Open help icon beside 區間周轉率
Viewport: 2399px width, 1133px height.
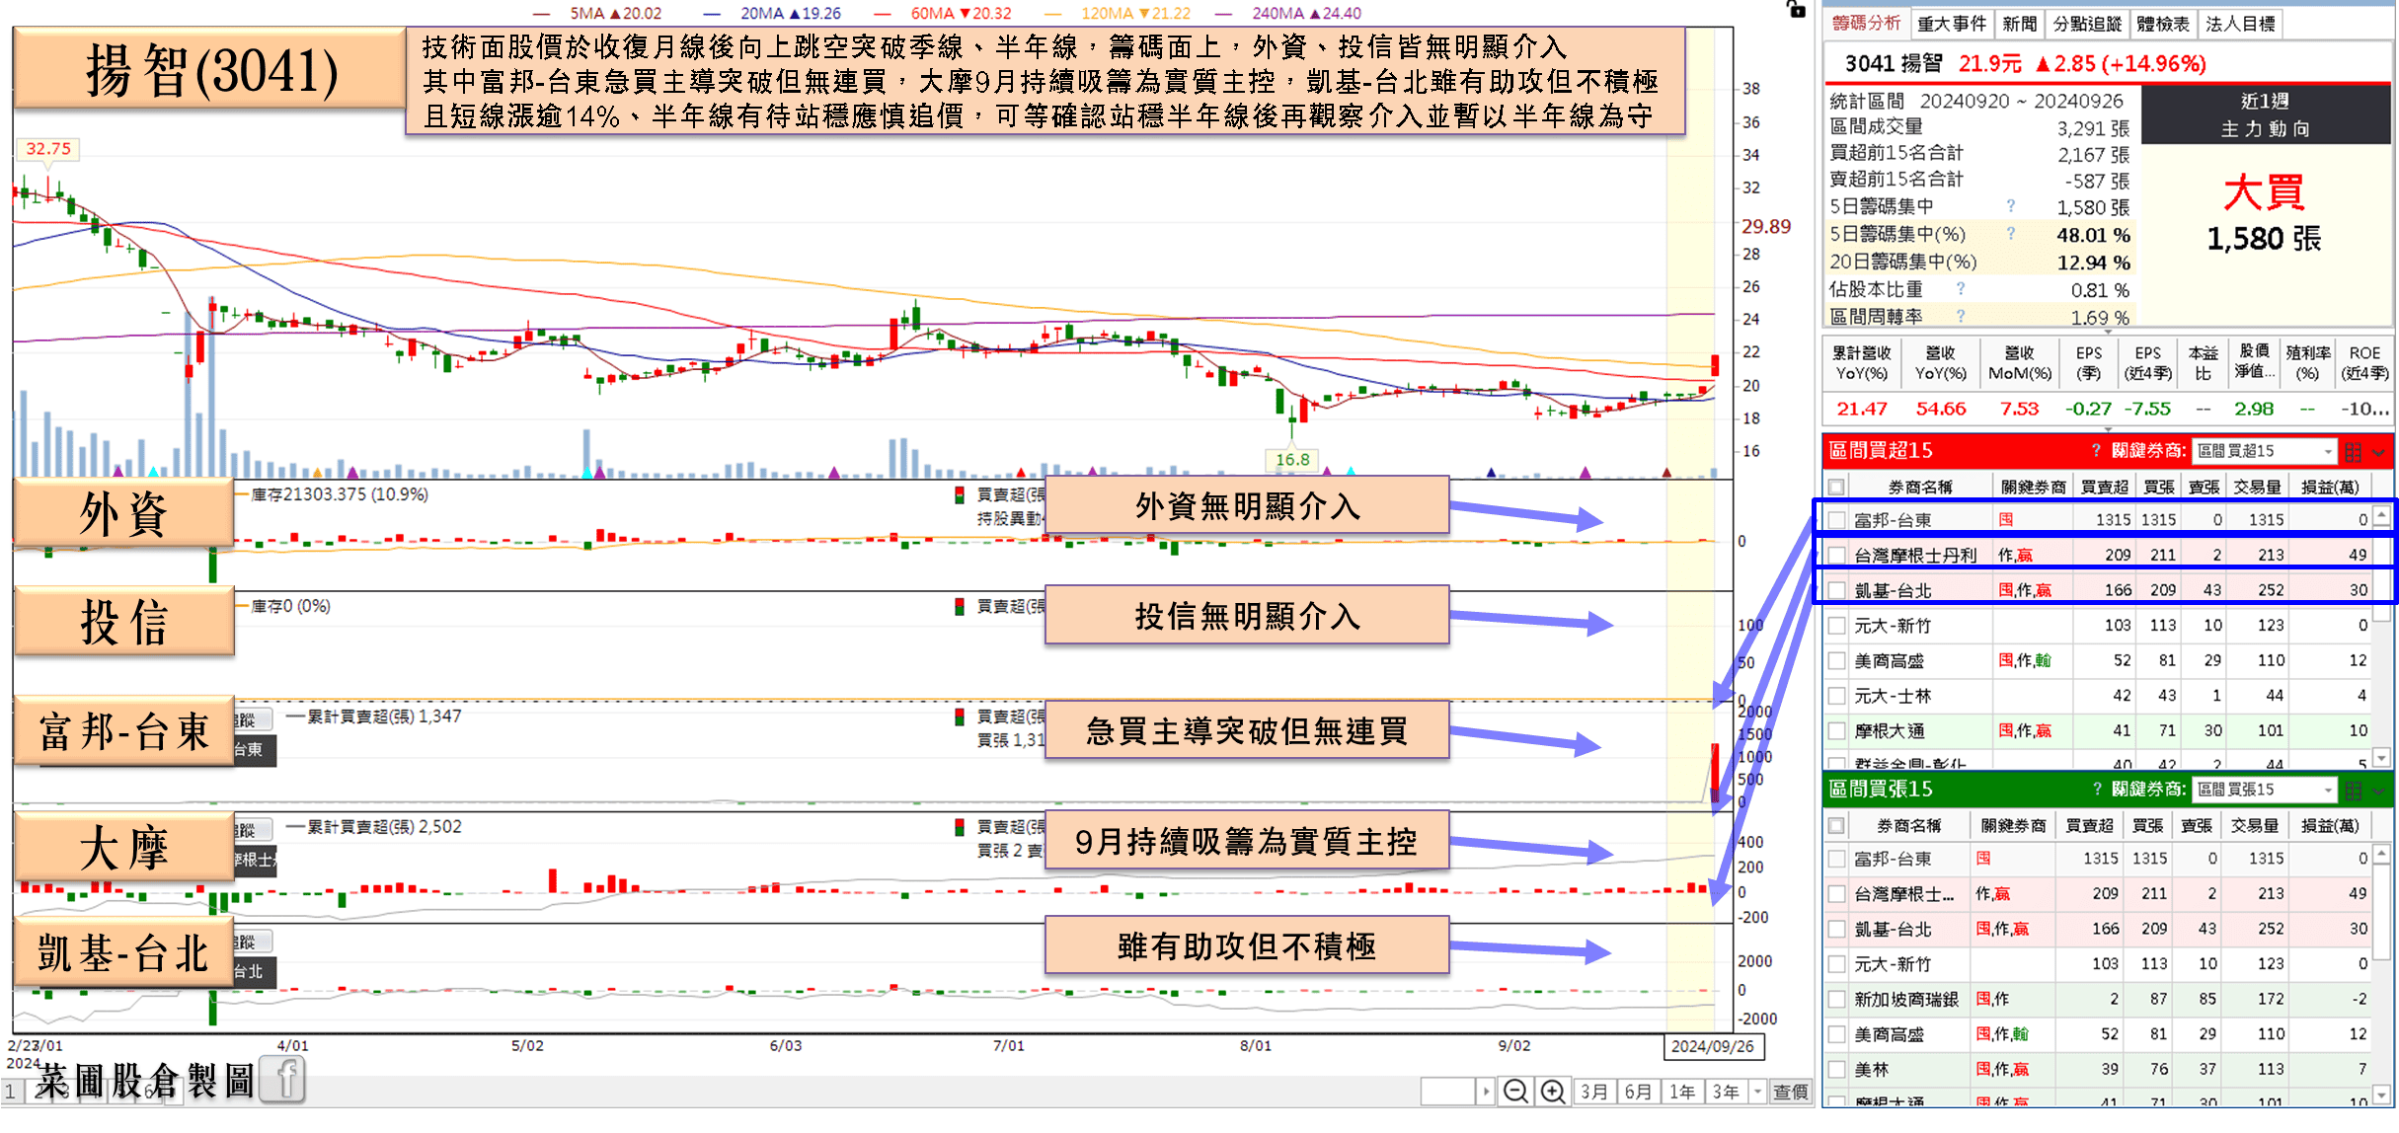[x=1961, y=316]
